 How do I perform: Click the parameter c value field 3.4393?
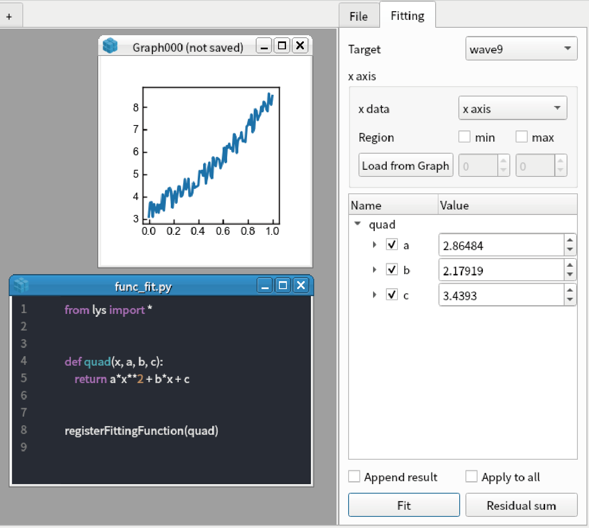pyautogui.click(x=502, y=295)
